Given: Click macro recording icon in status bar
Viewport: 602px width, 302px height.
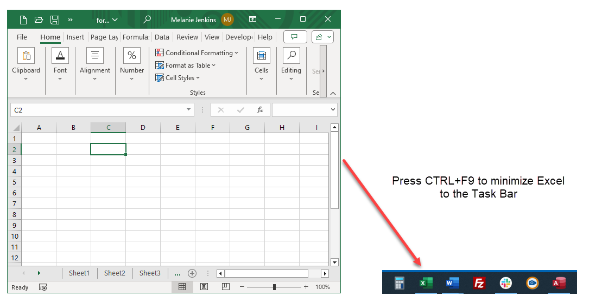Looking at the screenshot, I should [x=43, y=287].
